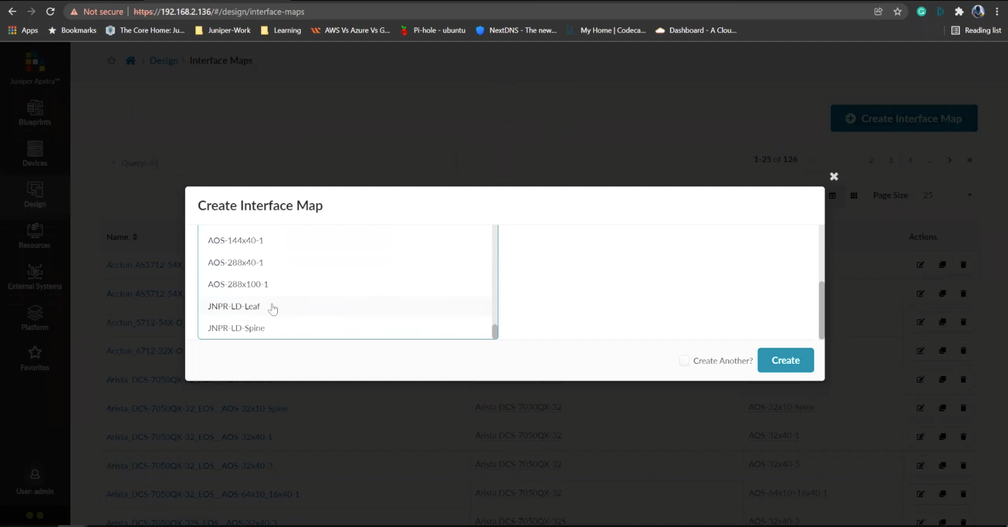Open the Juniper-Work bookmarks folder
This screenshot has width=1008, height=527.
[x=223, y=30]
